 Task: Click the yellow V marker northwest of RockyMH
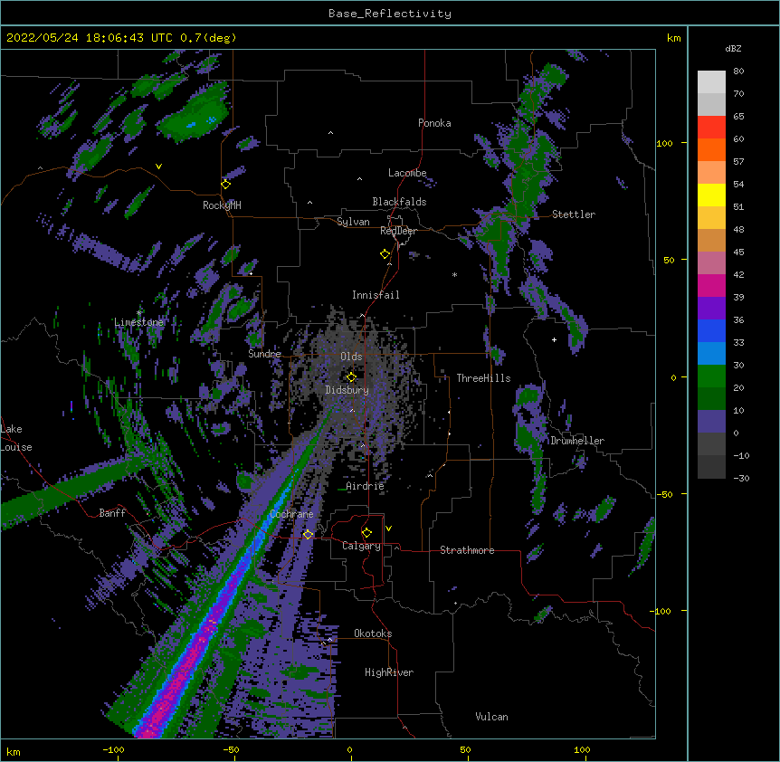click(x=158, y=167)
